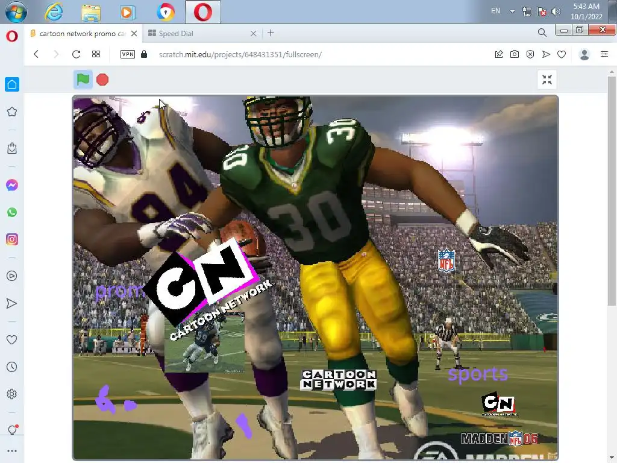Open sidebar Settings gear icon
The height and width of the screenshot is (463, 617).
tap(12, 394)
